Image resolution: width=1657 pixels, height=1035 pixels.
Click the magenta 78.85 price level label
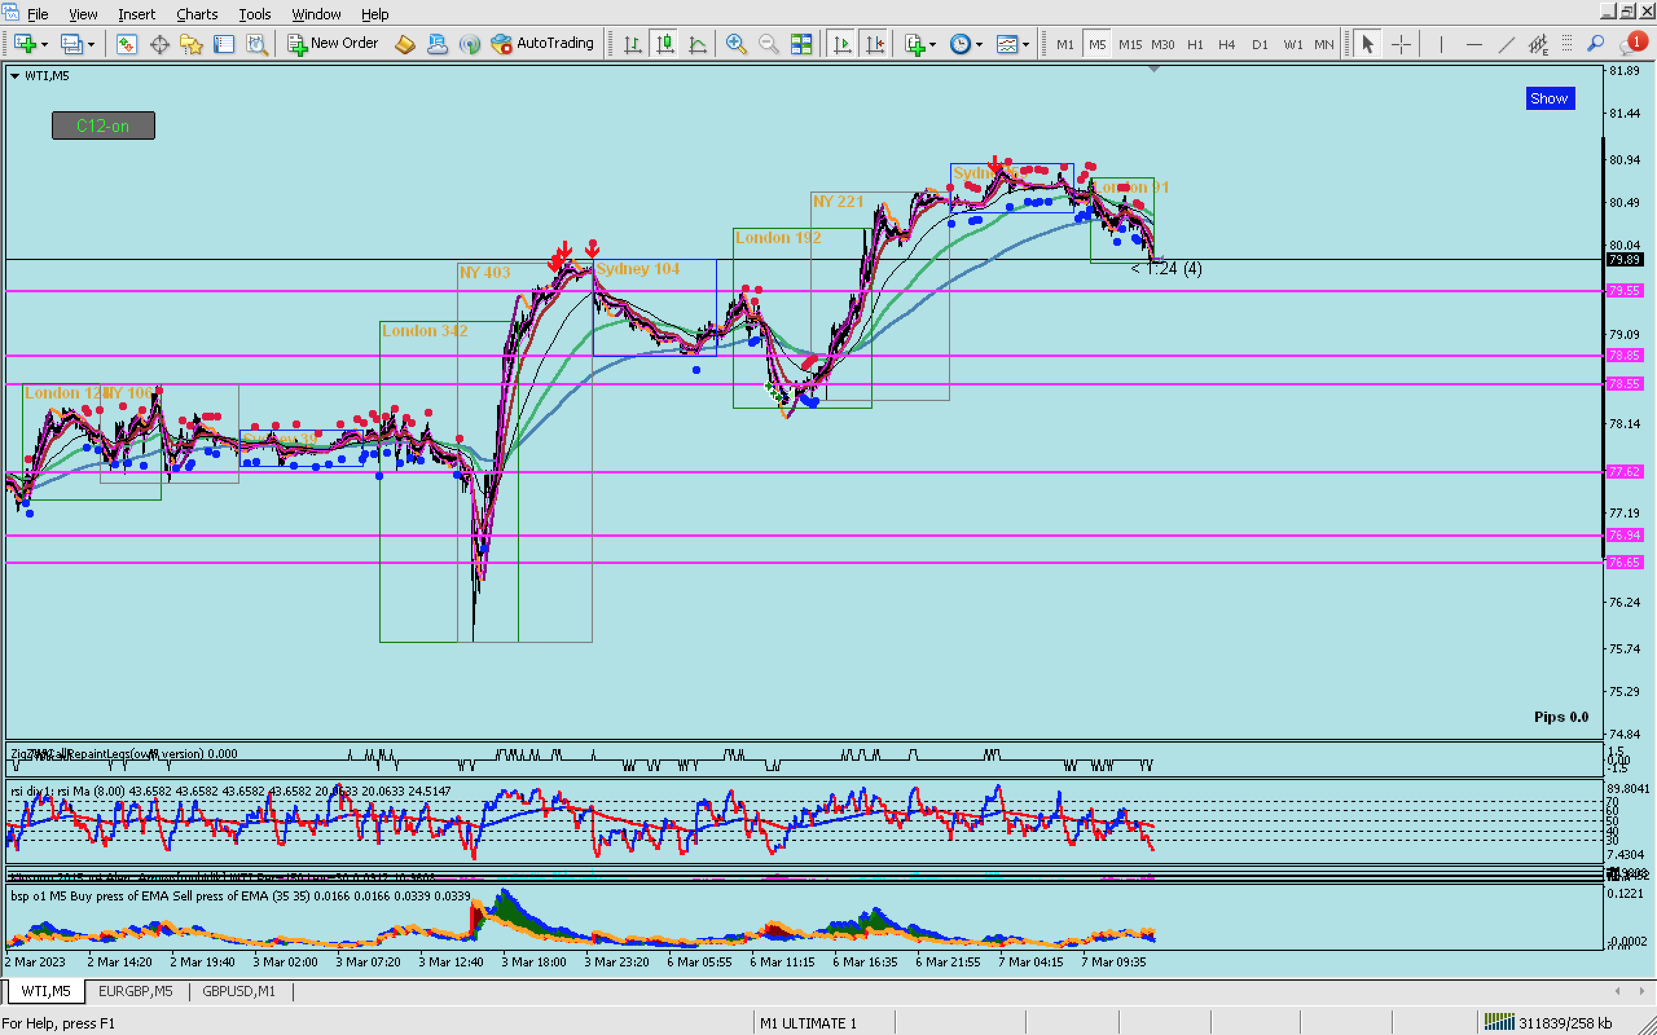(x=1623, y=355)
